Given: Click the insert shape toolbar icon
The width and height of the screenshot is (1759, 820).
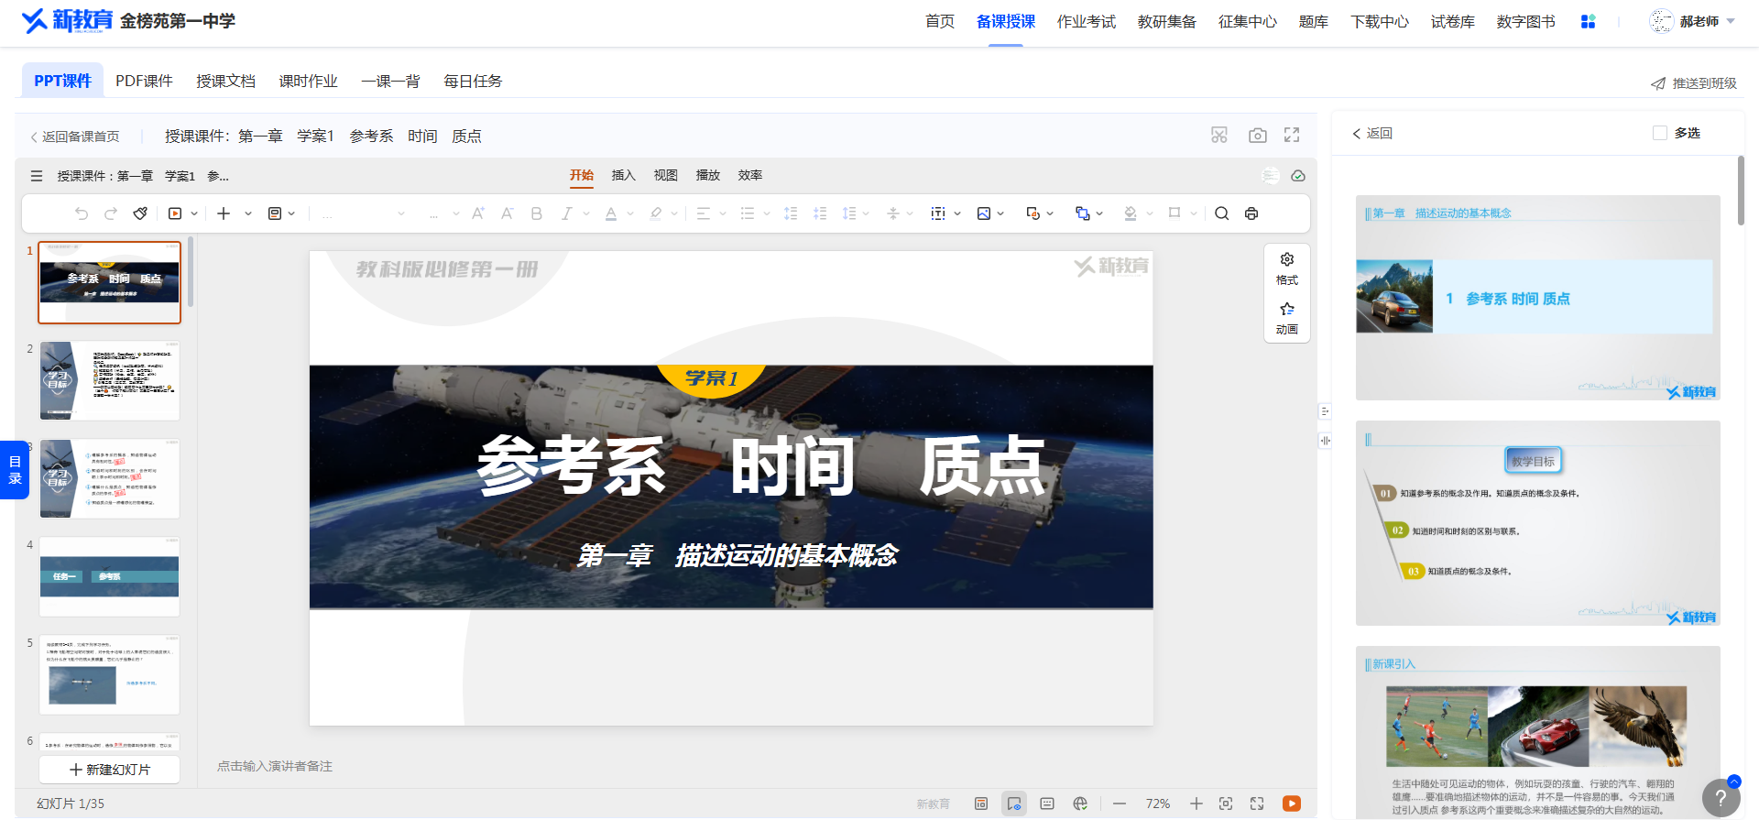Looking at the screenshot, I should click(x=1033, y=213).
